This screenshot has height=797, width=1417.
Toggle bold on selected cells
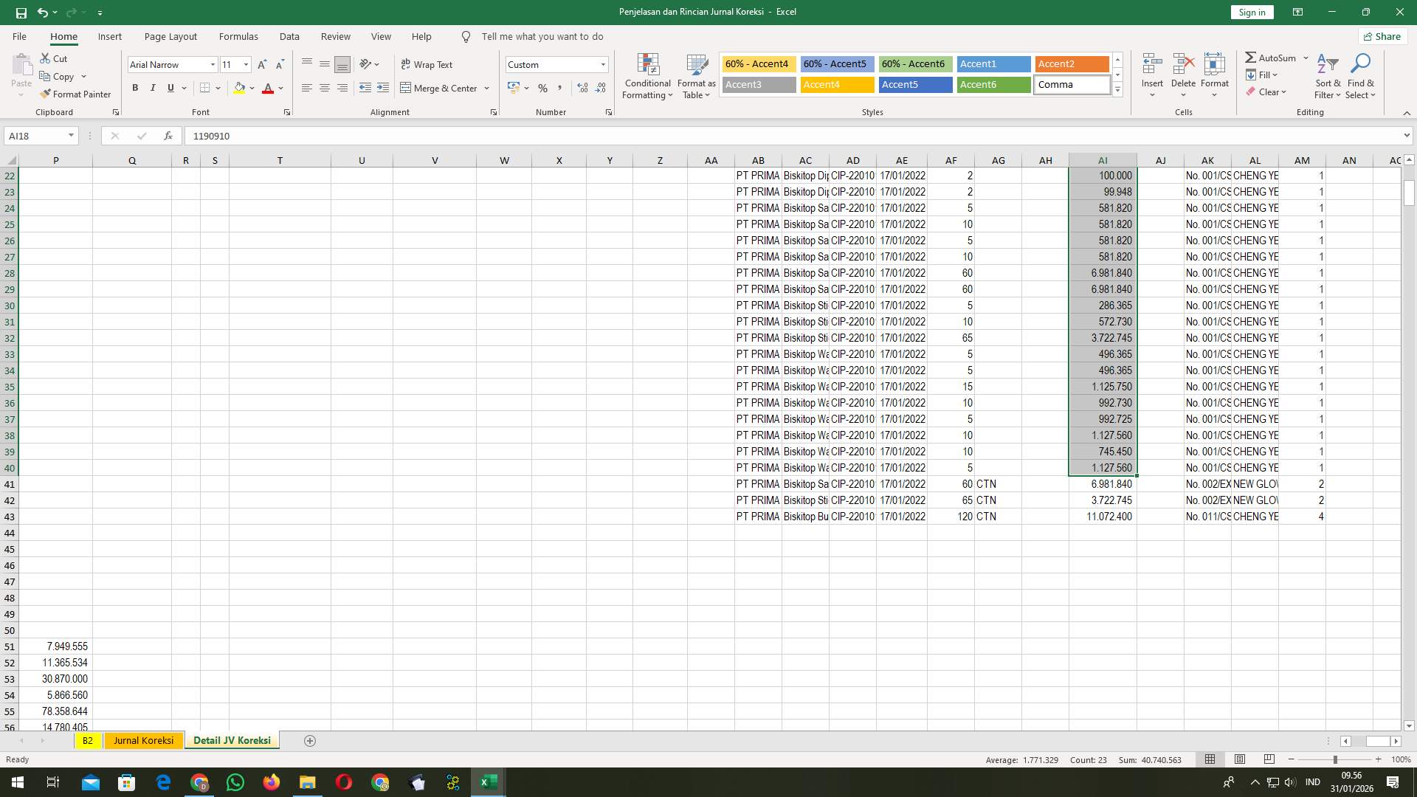[x=135, y=88]
